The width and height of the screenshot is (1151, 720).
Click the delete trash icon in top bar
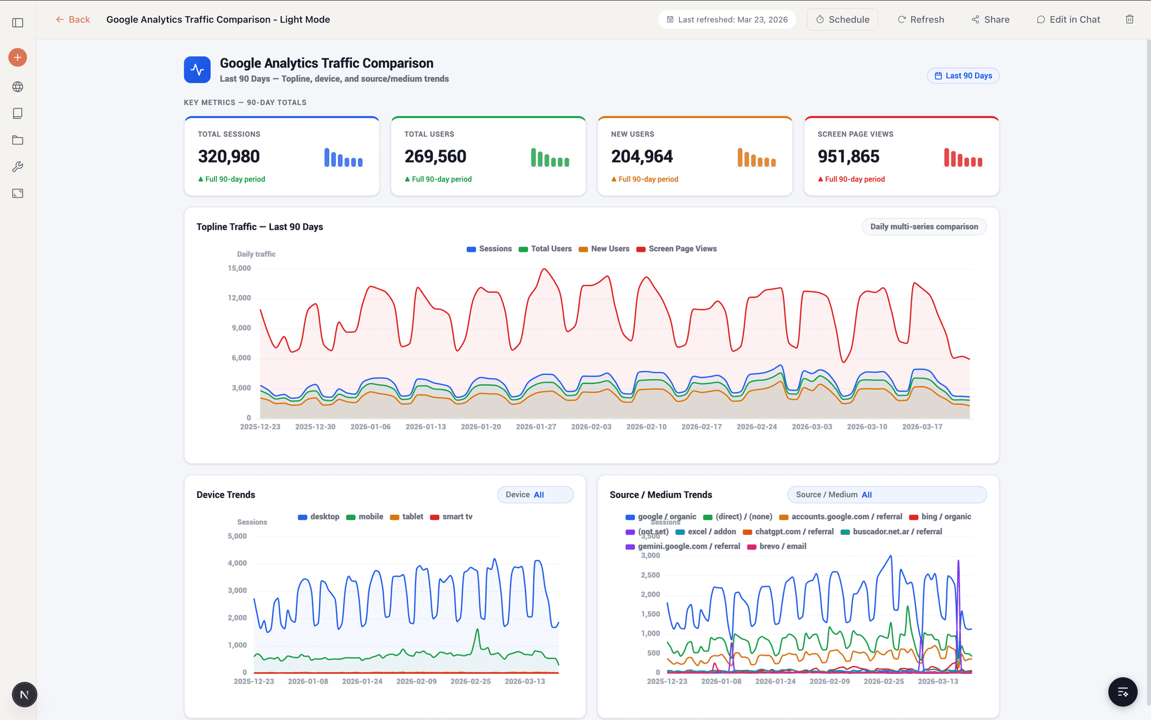1130,19
